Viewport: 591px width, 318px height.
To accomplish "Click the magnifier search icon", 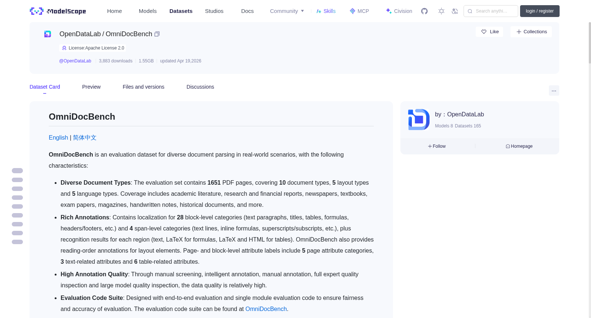I will (470, 11).
